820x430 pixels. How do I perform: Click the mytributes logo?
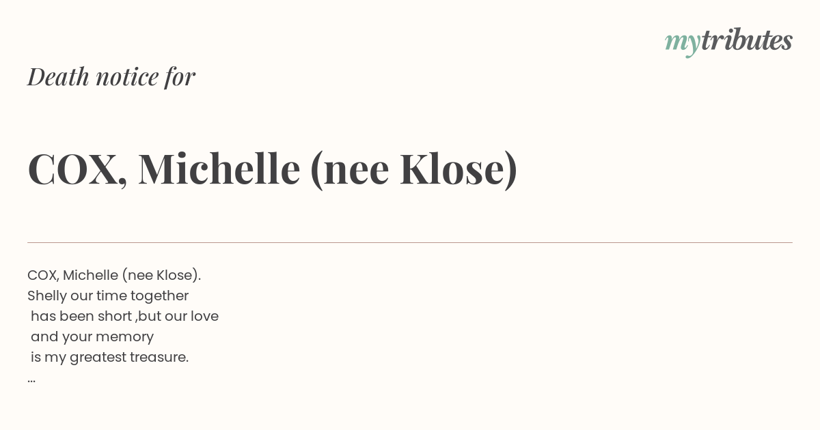(728, 42)
